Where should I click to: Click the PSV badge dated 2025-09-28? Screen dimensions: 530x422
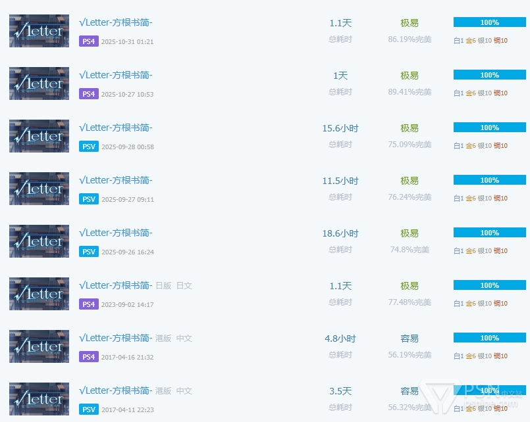[x=88, y=147]
